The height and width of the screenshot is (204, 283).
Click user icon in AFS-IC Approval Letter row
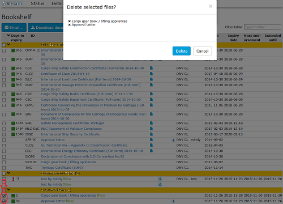coord(173,140)
